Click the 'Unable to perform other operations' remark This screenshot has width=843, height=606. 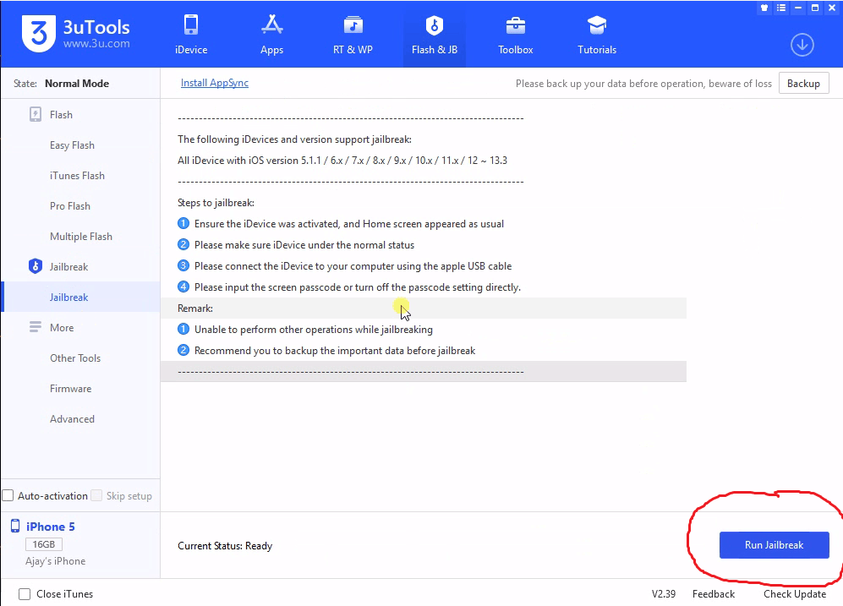click(314, 330)
